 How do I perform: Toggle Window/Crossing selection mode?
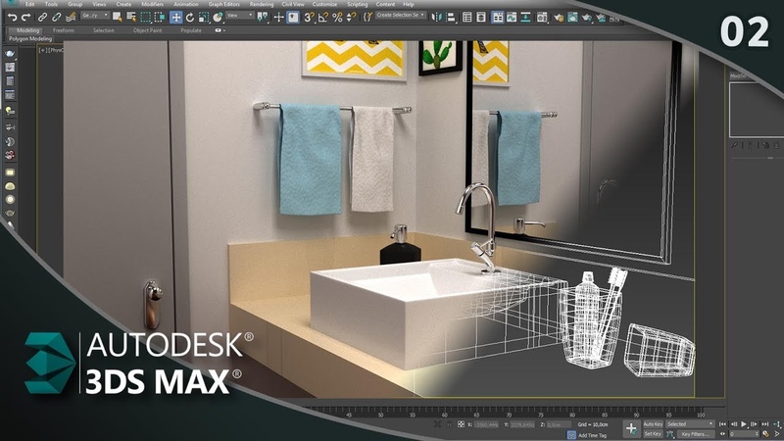(x=160, y=18)
